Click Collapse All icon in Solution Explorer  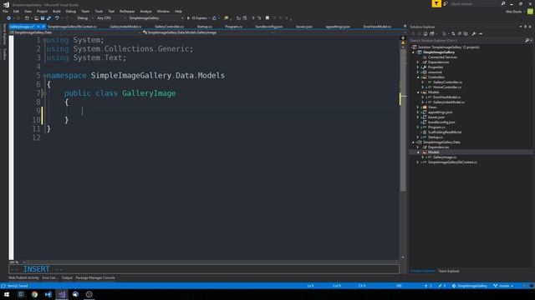click(x=459, y=33)
